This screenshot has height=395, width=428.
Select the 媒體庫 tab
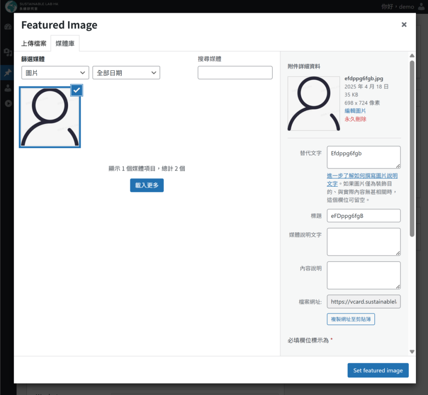point(65,43)
